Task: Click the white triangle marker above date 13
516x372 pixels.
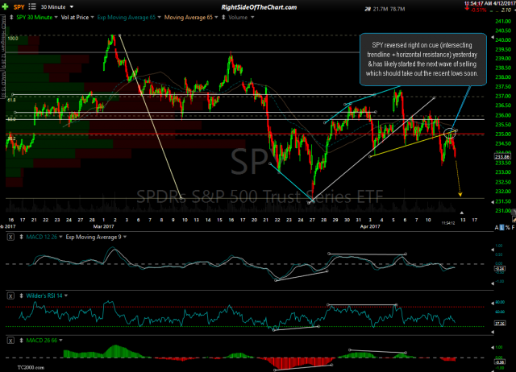Action: tap(462, 213)
